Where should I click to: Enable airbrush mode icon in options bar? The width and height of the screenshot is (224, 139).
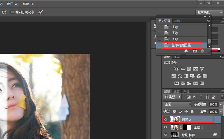4,12
